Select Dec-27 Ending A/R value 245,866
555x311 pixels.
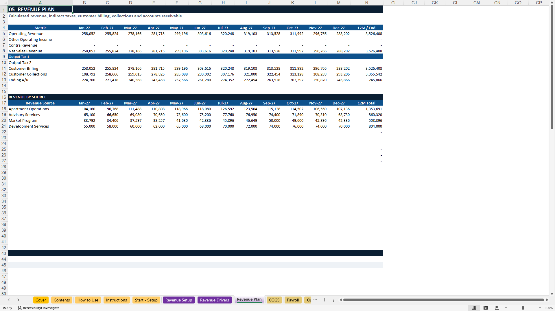click(x=339, y=80)
